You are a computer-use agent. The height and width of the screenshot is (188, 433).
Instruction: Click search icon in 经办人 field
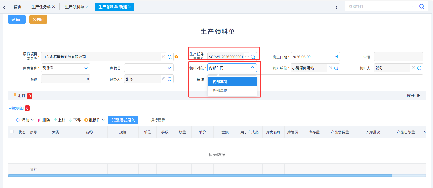170,79
